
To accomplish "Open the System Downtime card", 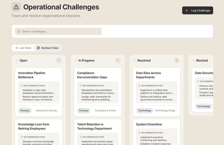I will coord(149,124).
